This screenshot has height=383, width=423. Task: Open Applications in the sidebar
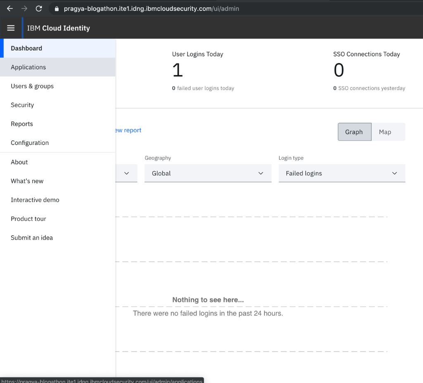coord(58,67)
